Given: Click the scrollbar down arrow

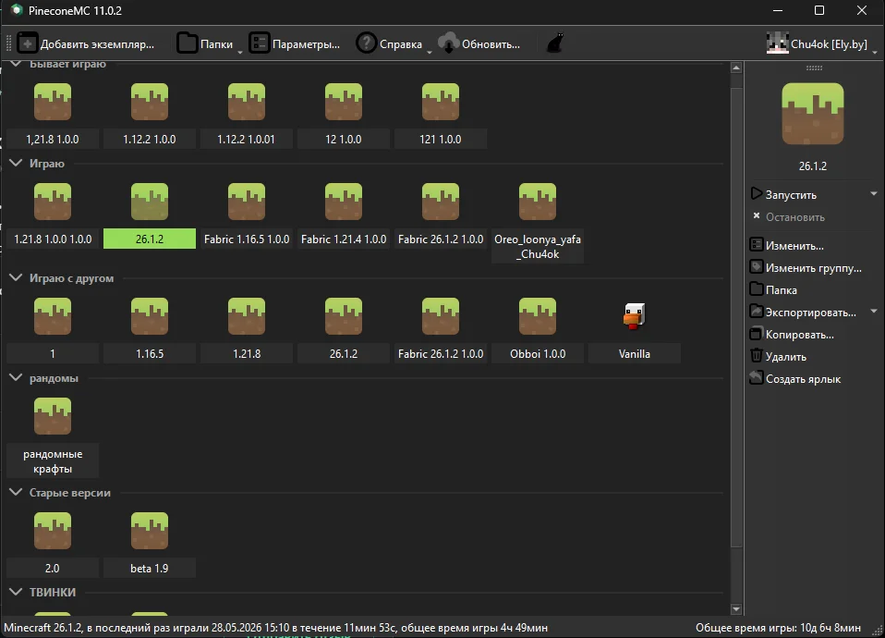Looking at the screenshot, I should click(736, 609).
